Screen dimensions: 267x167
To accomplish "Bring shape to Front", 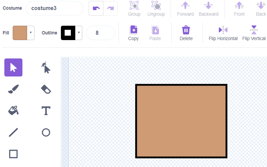I will click(x=239, y=9).
